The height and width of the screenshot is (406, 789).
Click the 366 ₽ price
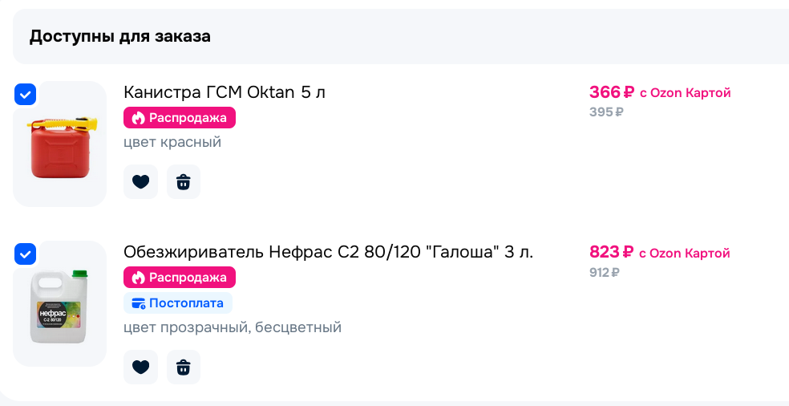point(611,92)
